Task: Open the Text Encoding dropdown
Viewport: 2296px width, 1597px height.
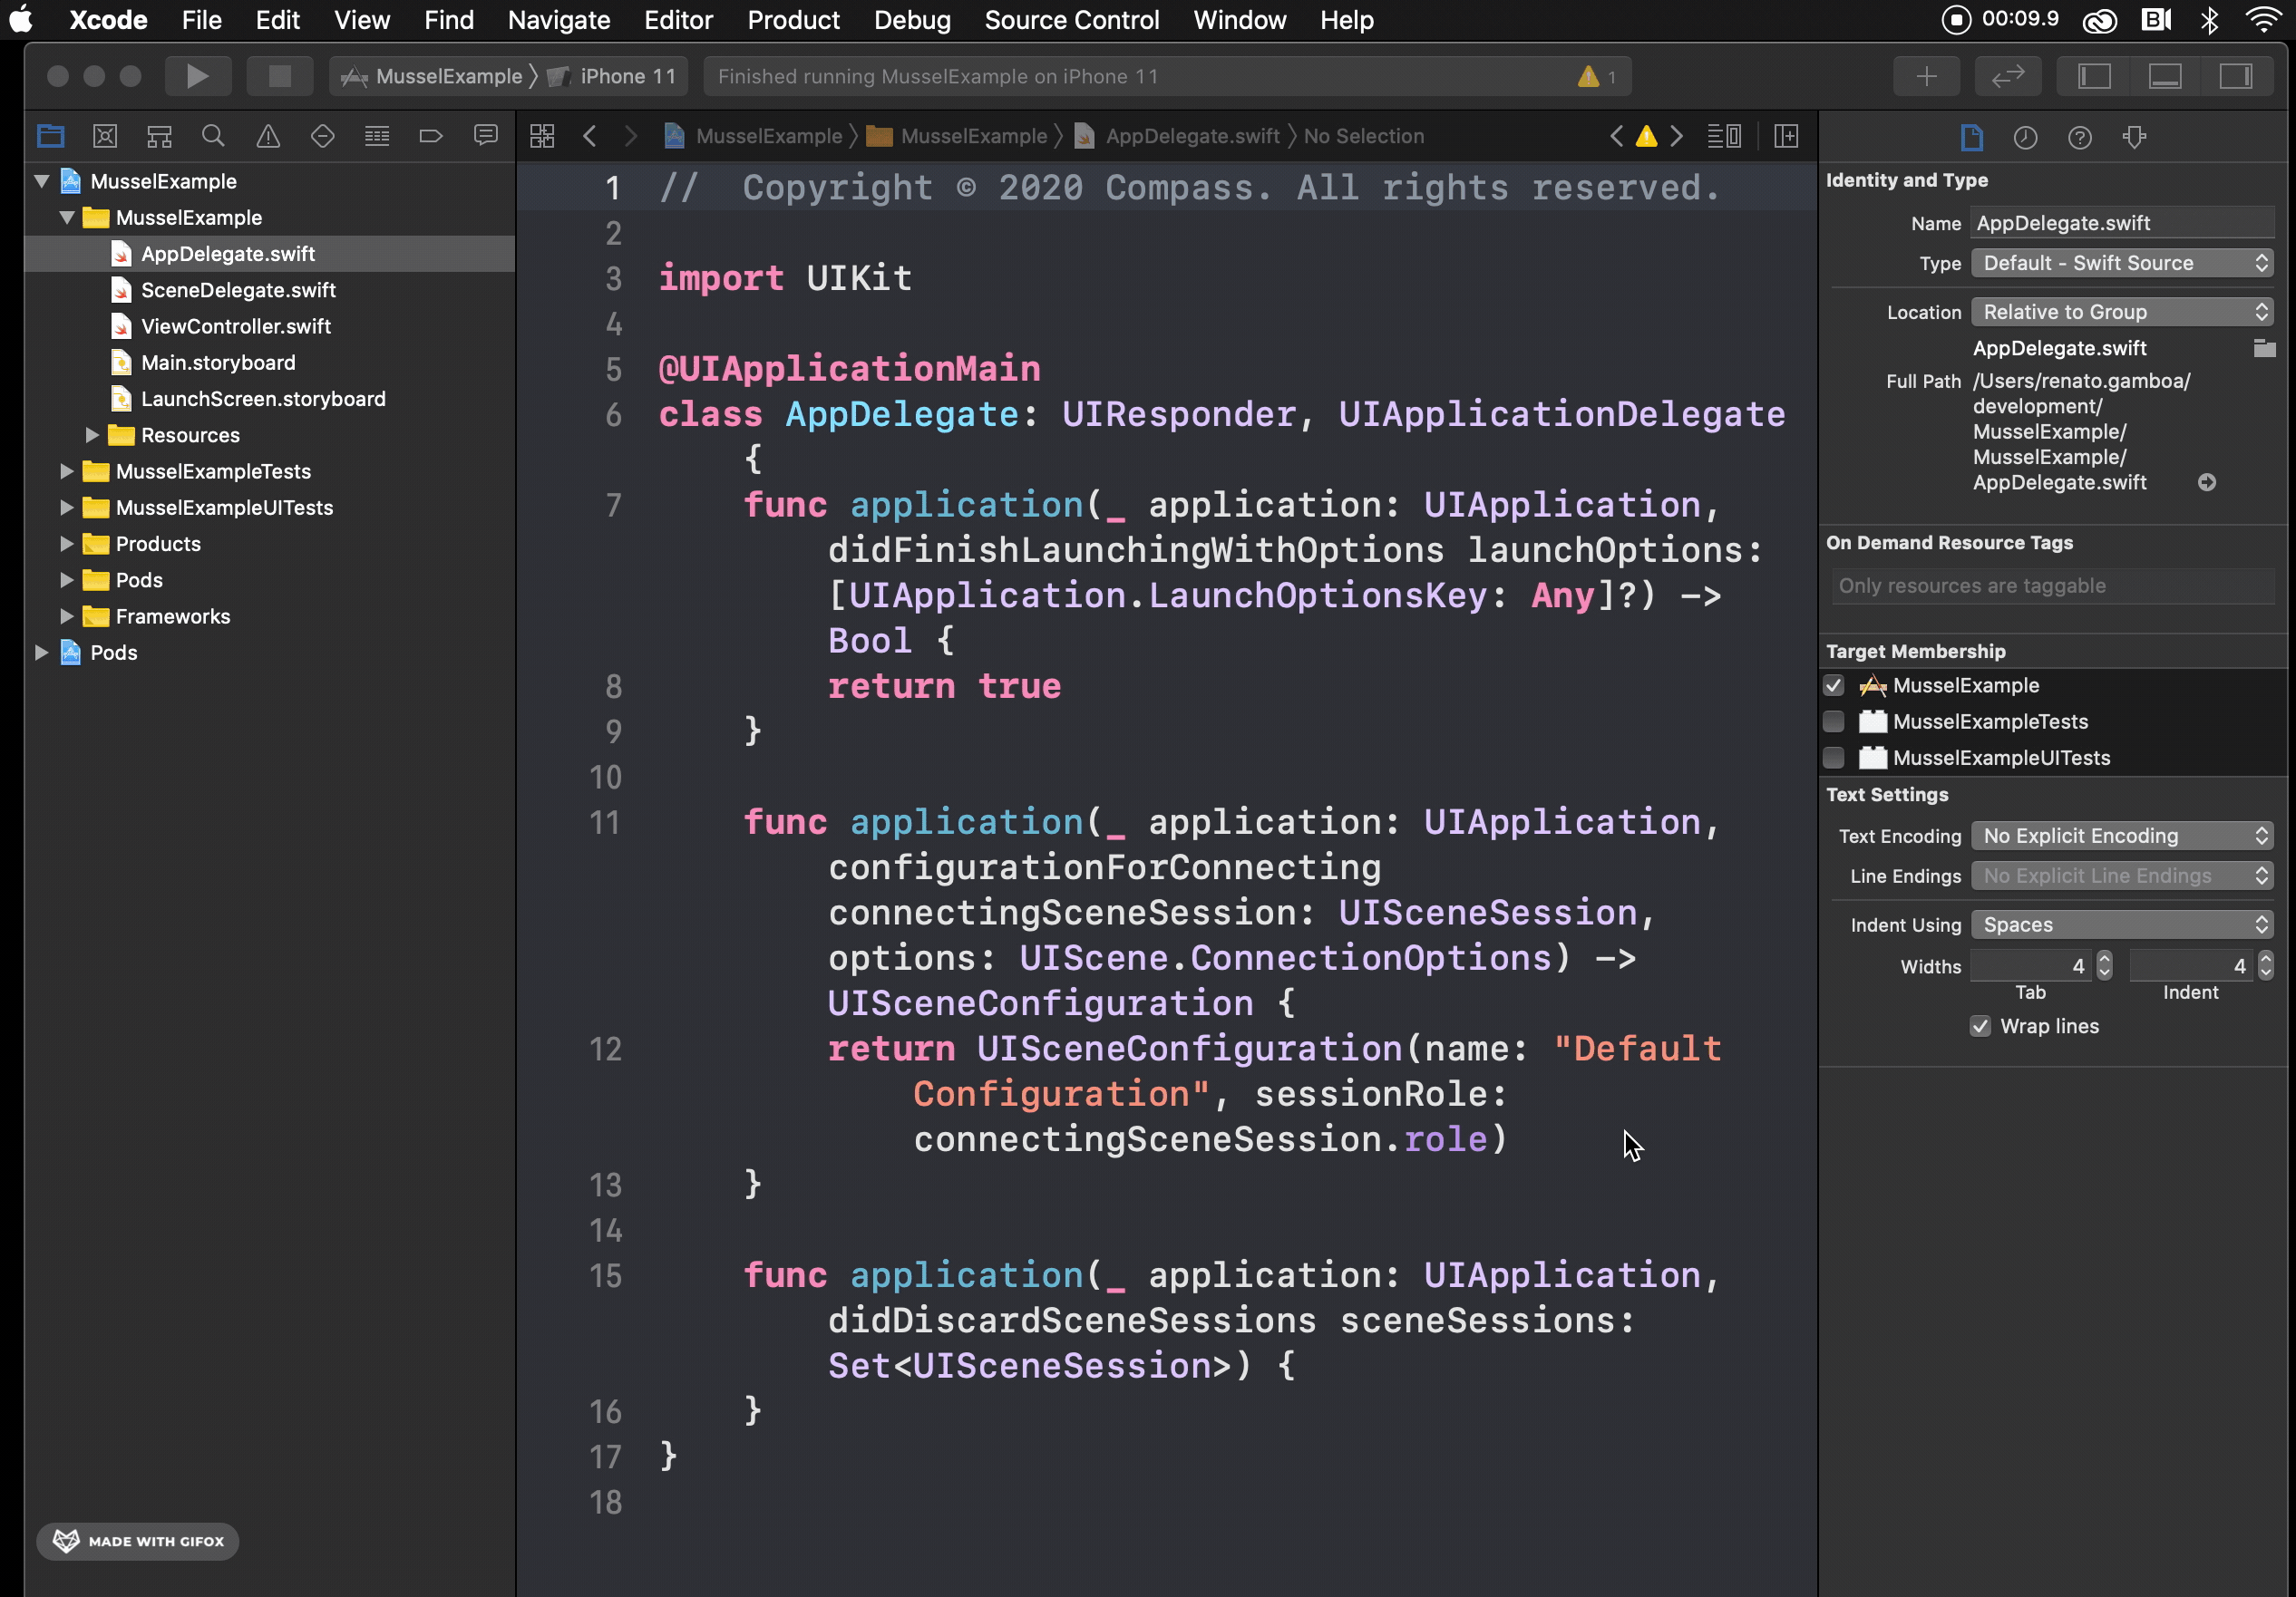Action: tap(2121, 836)
